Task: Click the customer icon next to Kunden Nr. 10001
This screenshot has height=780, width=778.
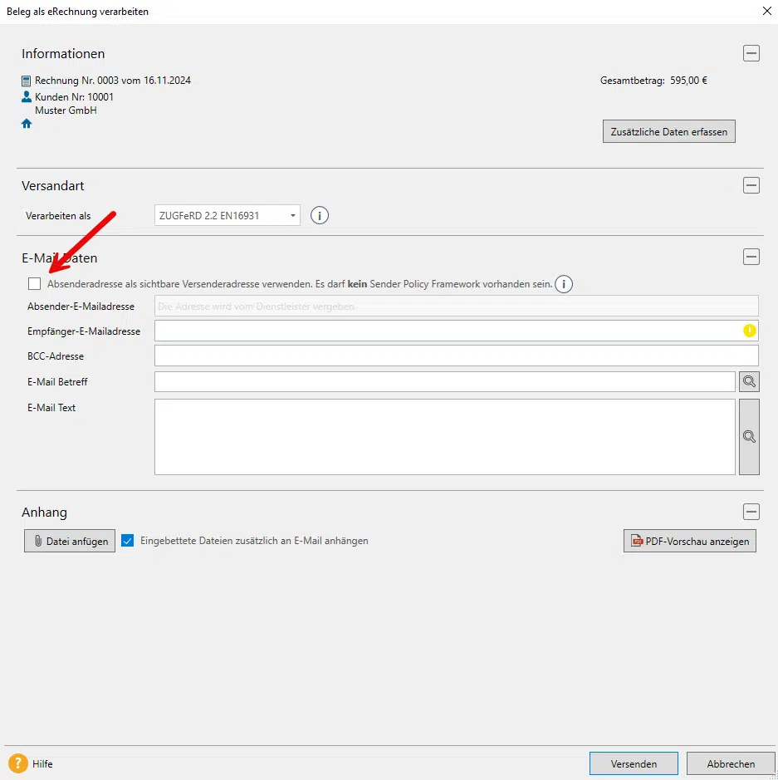Action: (26, 96)
